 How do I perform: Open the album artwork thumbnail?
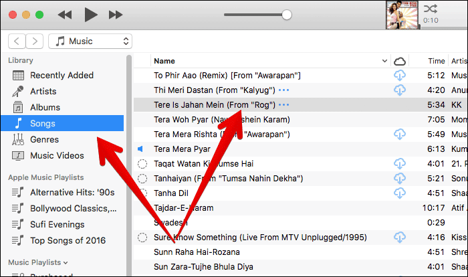pyautogui.click(x=402, y=15)
